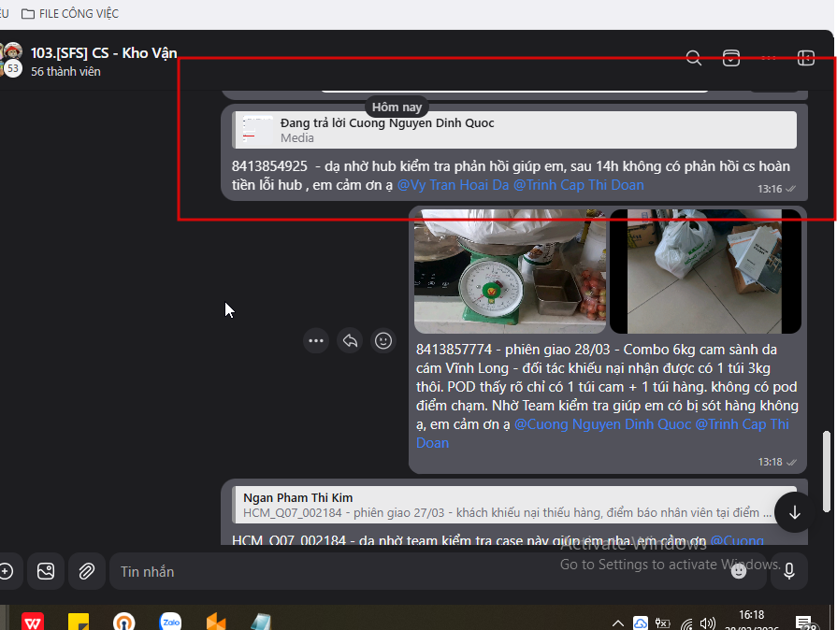Show hidden system tray icons
Viewport: 837px width, 630px height.
tap(617, 623)
